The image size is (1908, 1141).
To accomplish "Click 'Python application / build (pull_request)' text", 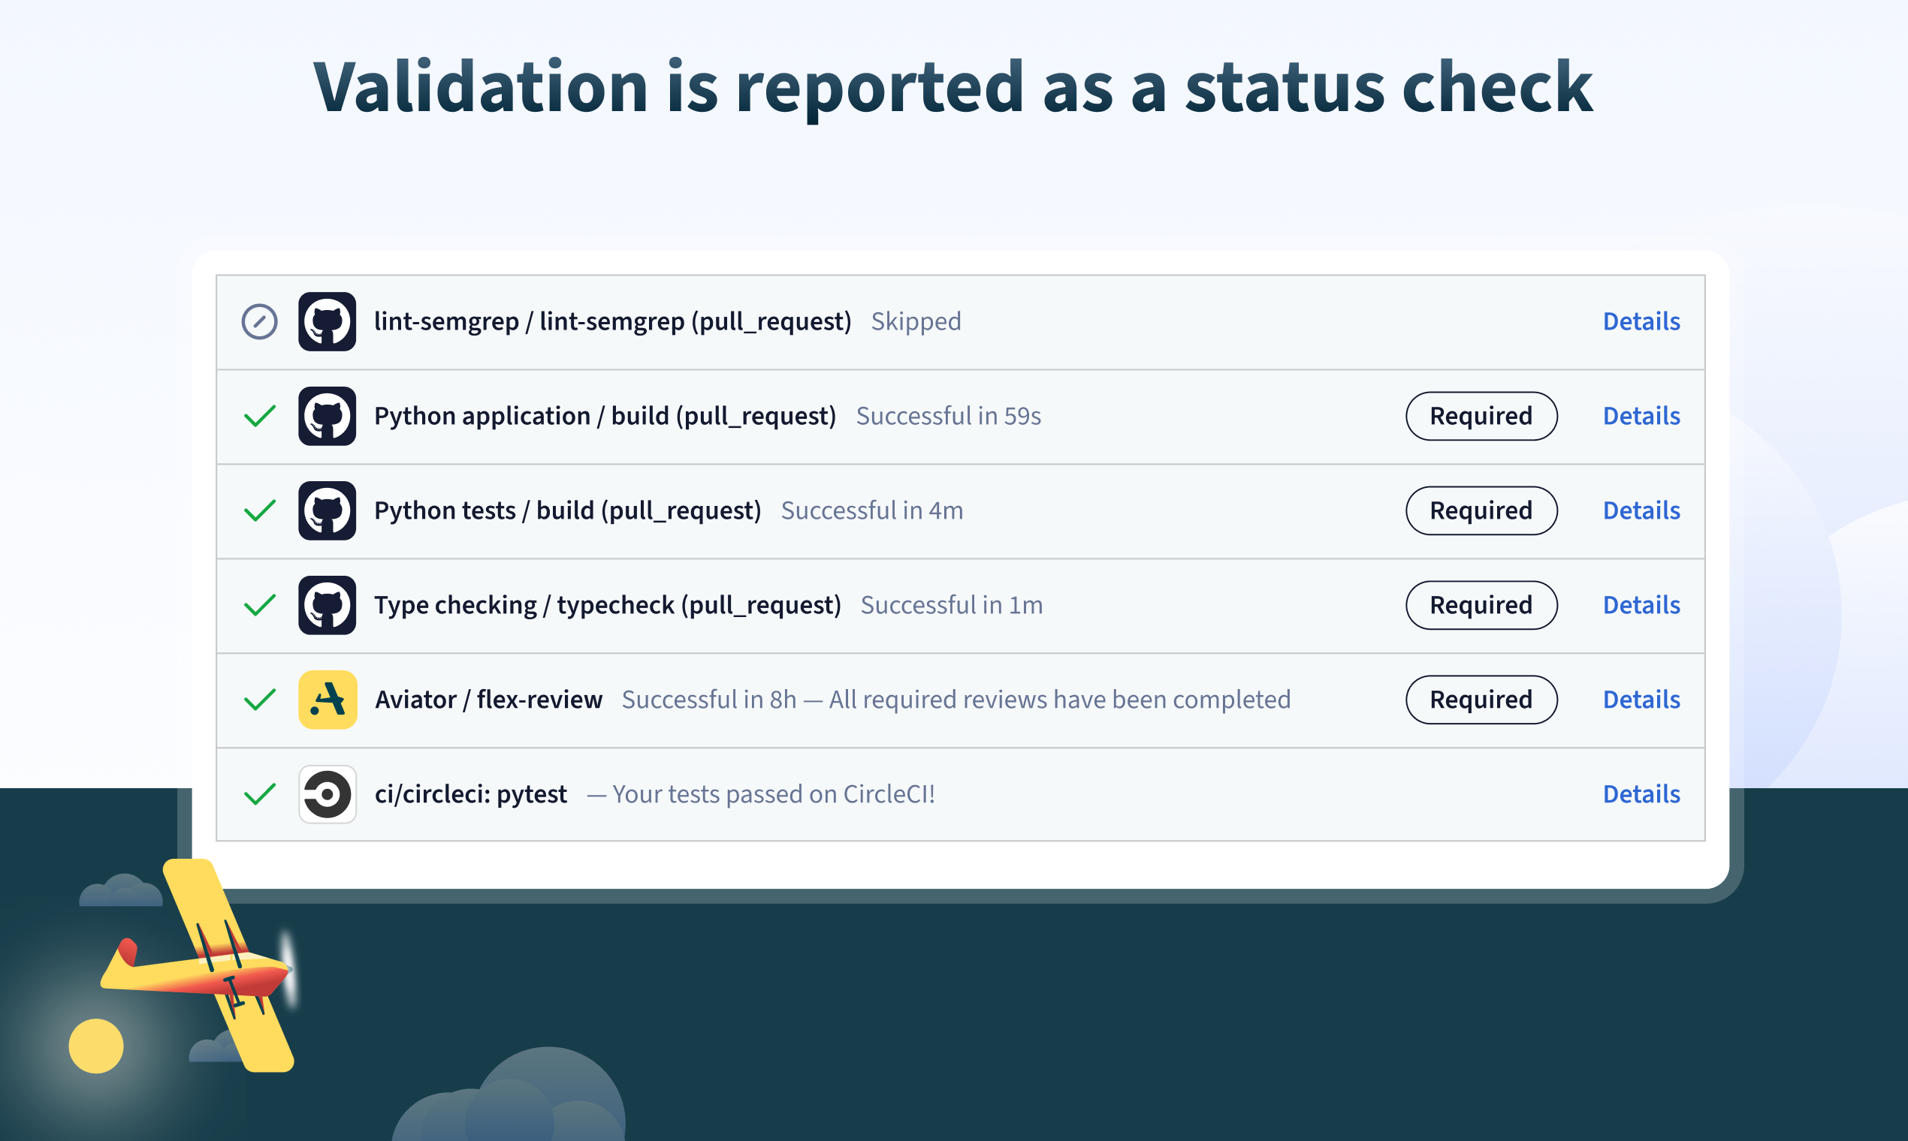I will point(605,417).
